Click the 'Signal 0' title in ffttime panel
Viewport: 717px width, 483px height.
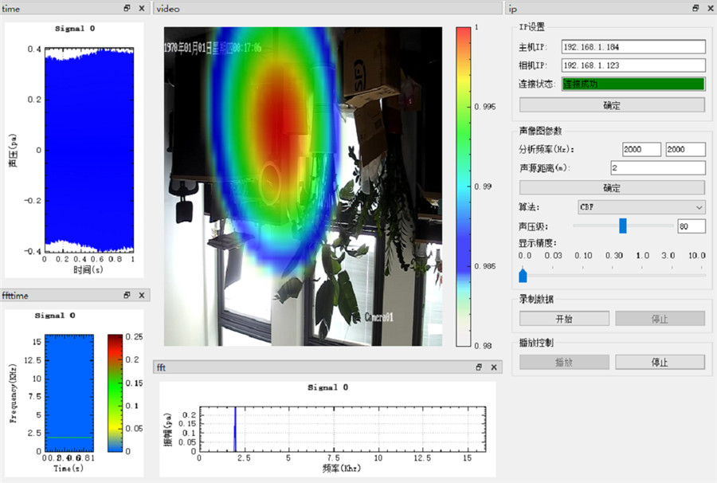[x=55, y=316]
